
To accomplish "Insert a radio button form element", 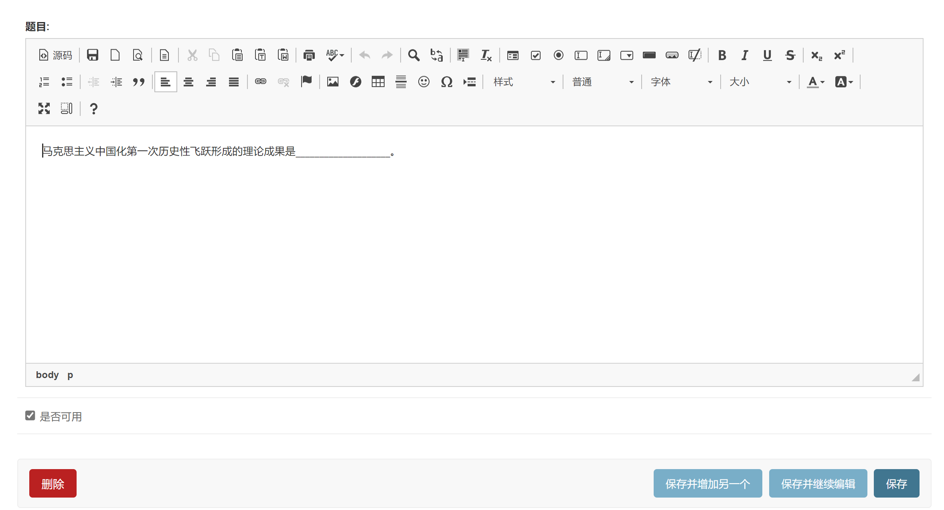I will pyautogui.click(x=558, y=55).
